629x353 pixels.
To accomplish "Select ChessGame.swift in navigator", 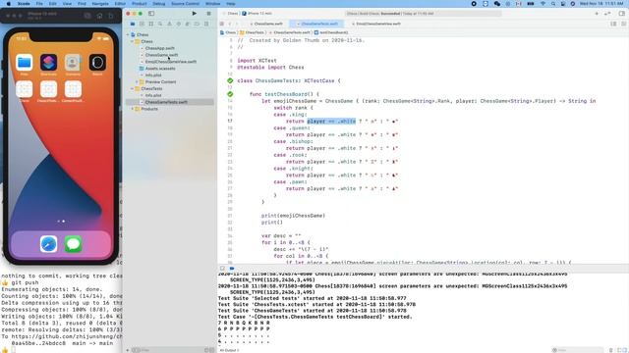I will pos(161,55).
